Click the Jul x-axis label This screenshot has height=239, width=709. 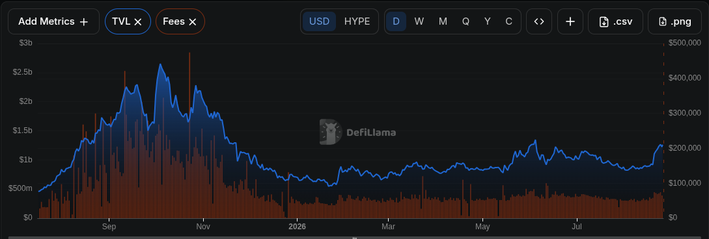[577, 227]
